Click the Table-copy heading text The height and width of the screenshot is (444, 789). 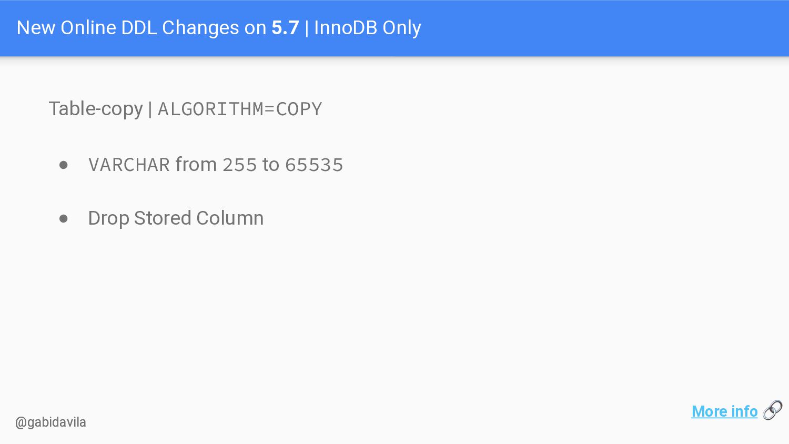click(x=96, y=109)
